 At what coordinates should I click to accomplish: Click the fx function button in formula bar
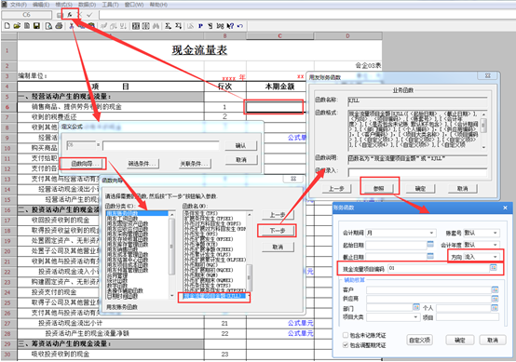pos(70,15)
